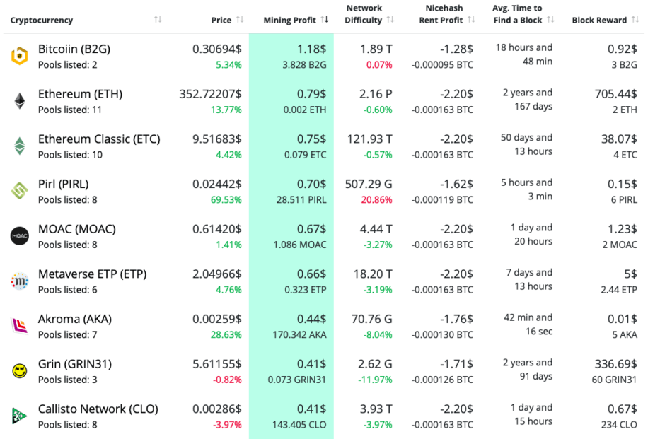
Task: Sort by Nicehash Rent Profit arrows
Action: point(472,20)
